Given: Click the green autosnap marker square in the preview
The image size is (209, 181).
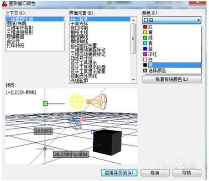Looking at the screenshot, I should [45, 103].
